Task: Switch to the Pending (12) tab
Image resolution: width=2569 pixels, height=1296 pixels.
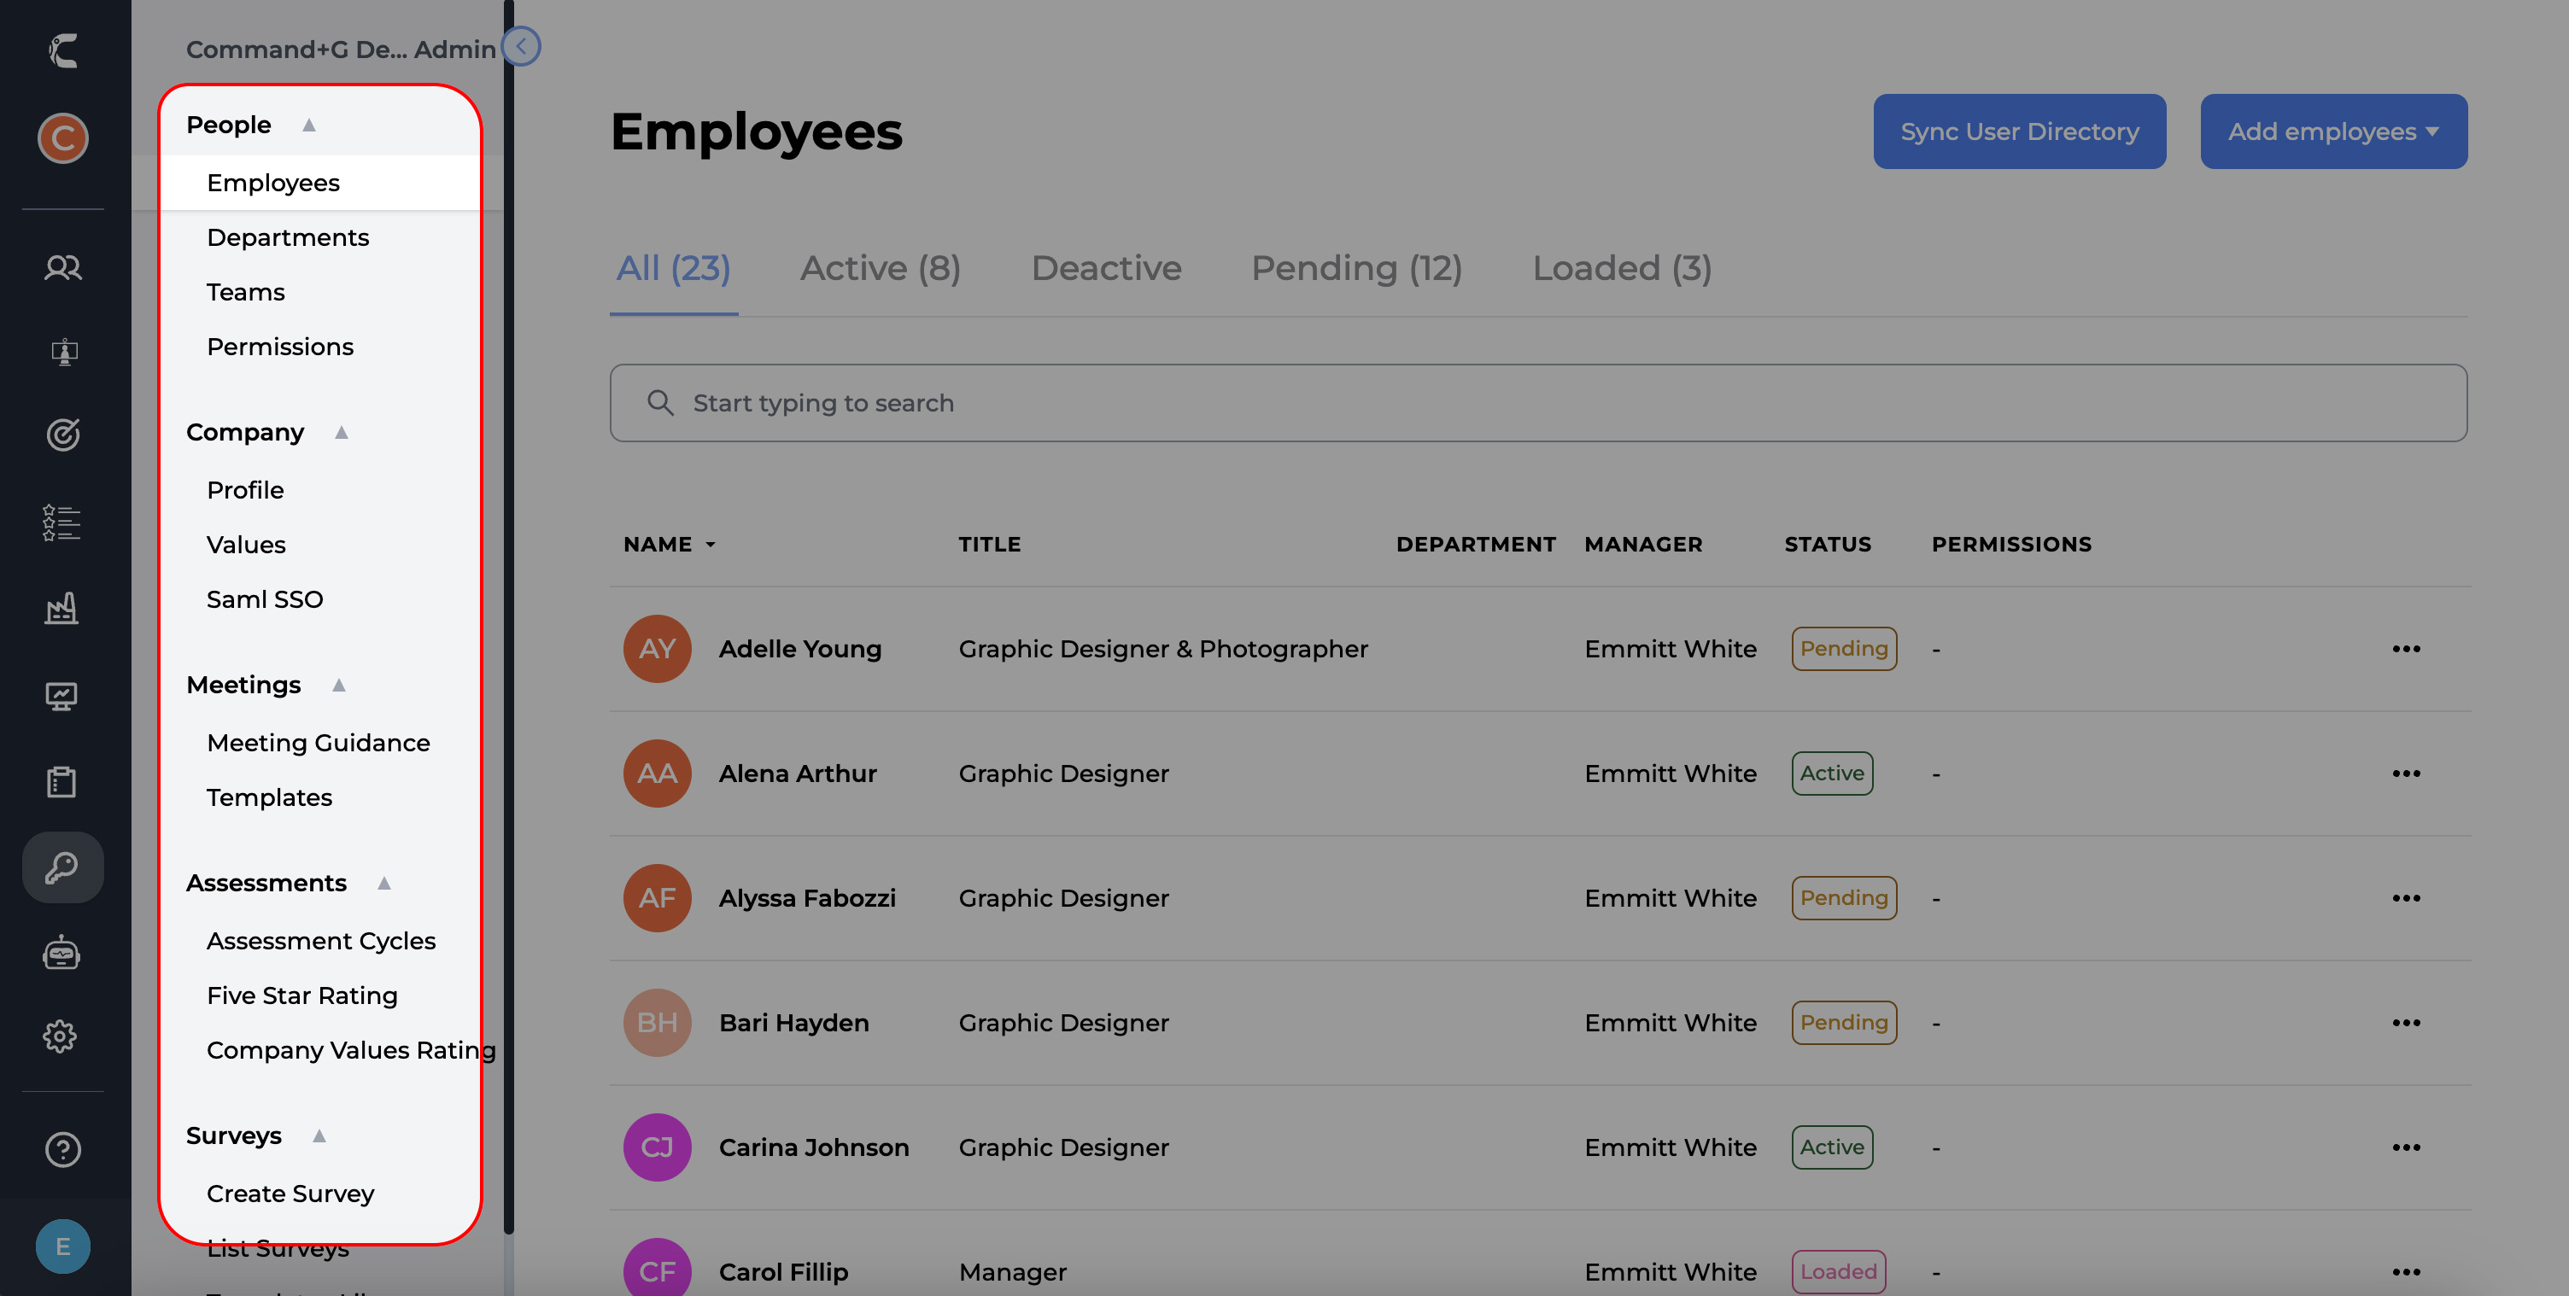Action: [1356, 268]
